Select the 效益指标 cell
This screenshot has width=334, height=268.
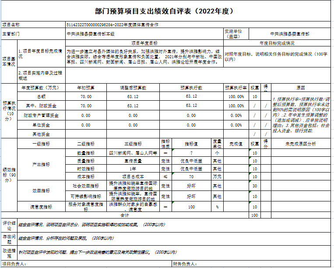[41, 190]
